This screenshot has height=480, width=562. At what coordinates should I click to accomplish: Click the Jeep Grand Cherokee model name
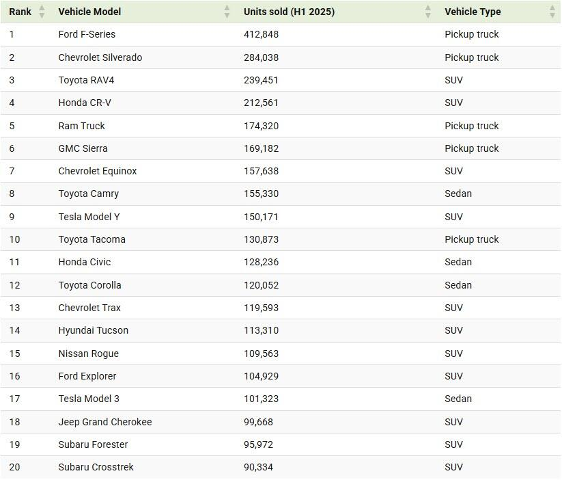105,422
